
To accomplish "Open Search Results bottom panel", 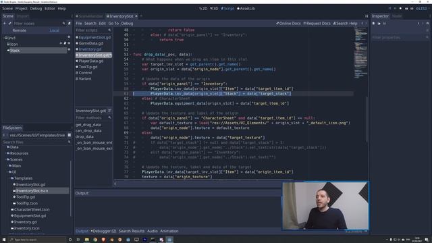I will [132, 231].
